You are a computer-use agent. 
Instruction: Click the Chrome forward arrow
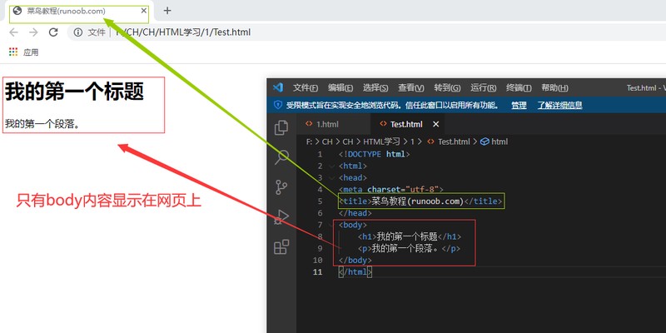(33, 32)
